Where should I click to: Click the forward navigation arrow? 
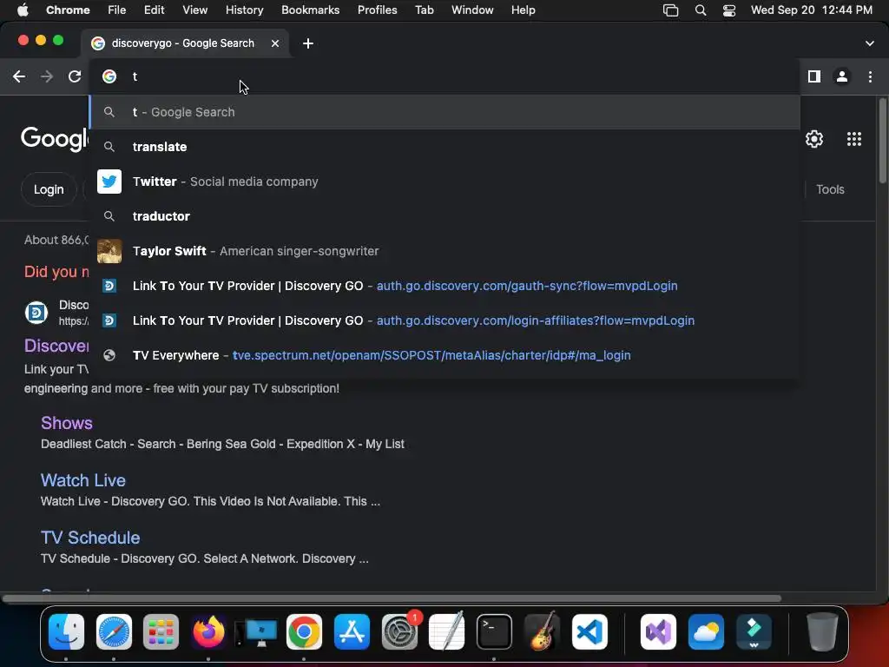[x=47, y=76]
